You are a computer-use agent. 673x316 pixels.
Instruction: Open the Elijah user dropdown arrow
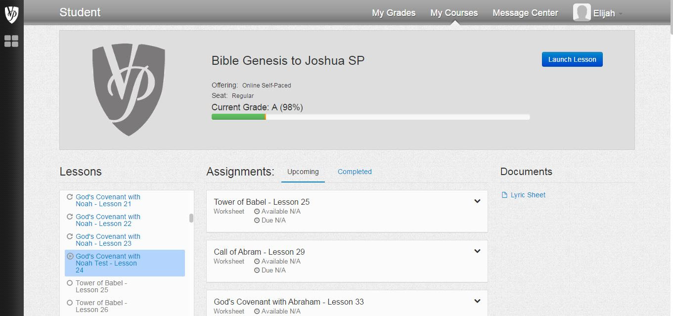click(620, 14)
